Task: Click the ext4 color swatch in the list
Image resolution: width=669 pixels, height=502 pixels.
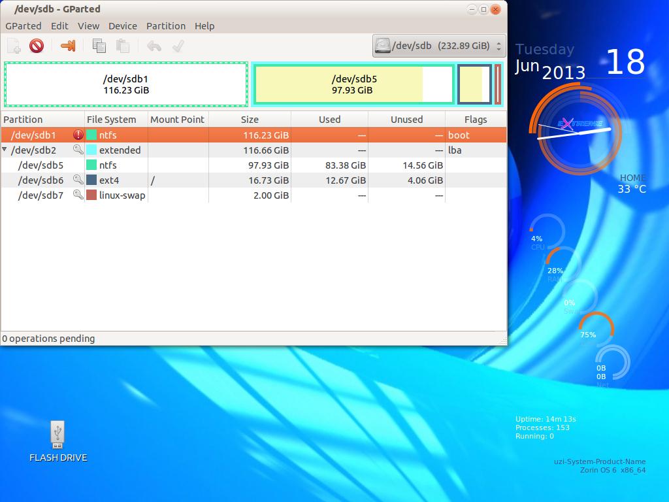Action: 91,180
